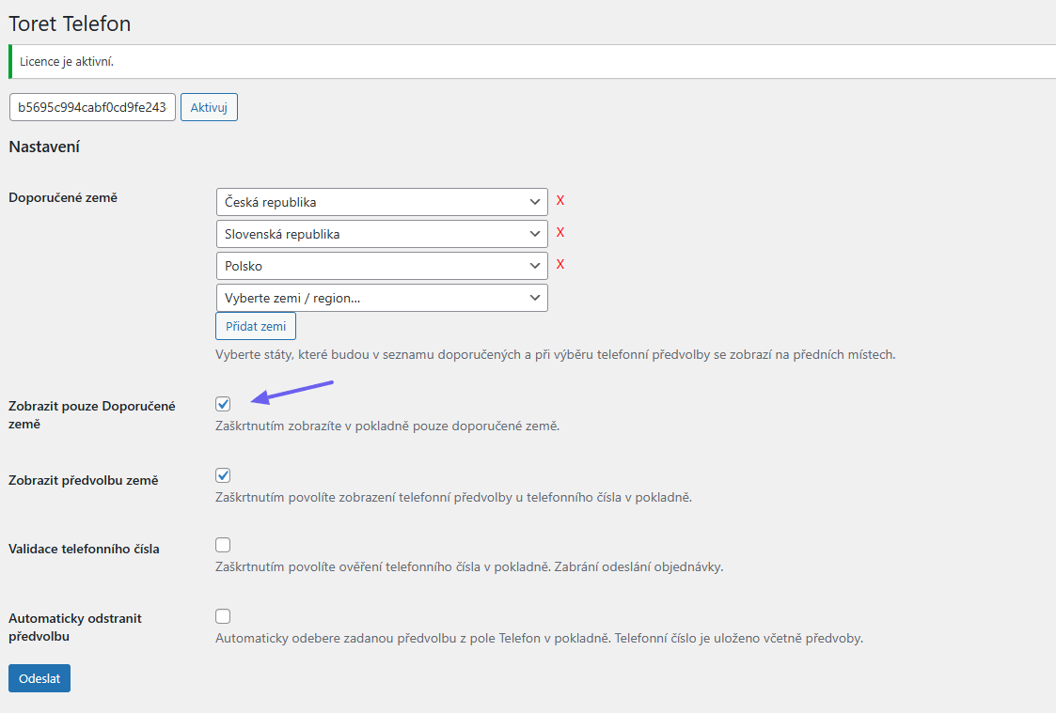Screen dimensions: 1056x713
Task: Submit settings with the Odeslat button
Action: [x=39, y=678]
